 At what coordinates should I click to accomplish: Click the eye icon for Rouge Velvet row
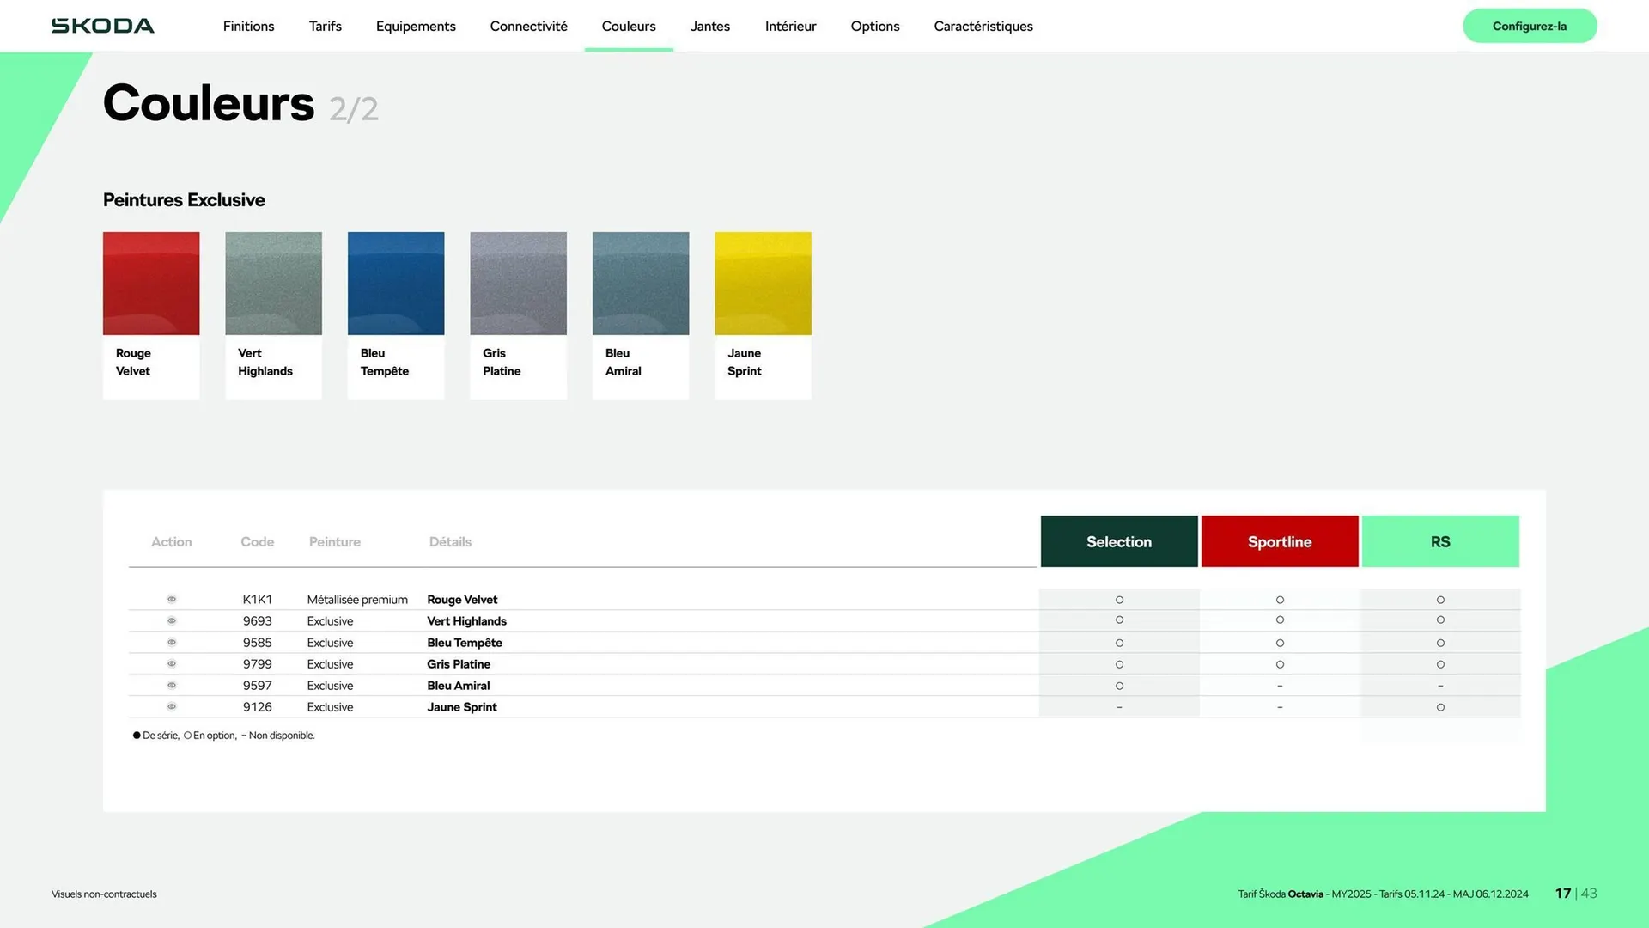coord(172,599)
